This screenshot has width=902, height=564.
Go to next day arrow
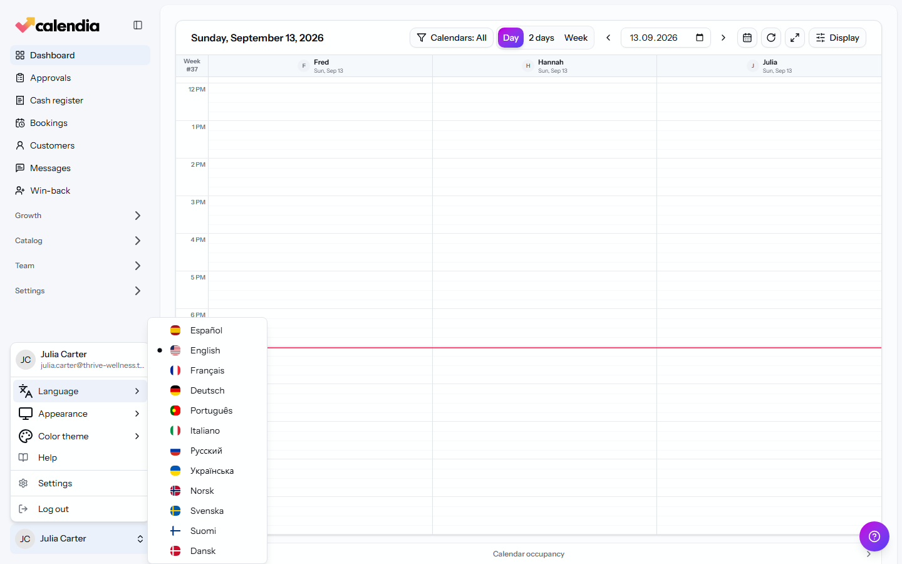[723, 38]
